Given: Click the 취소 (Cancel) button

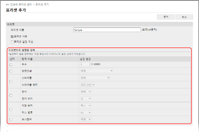Looking at the screenshot, I should (184, 17).
